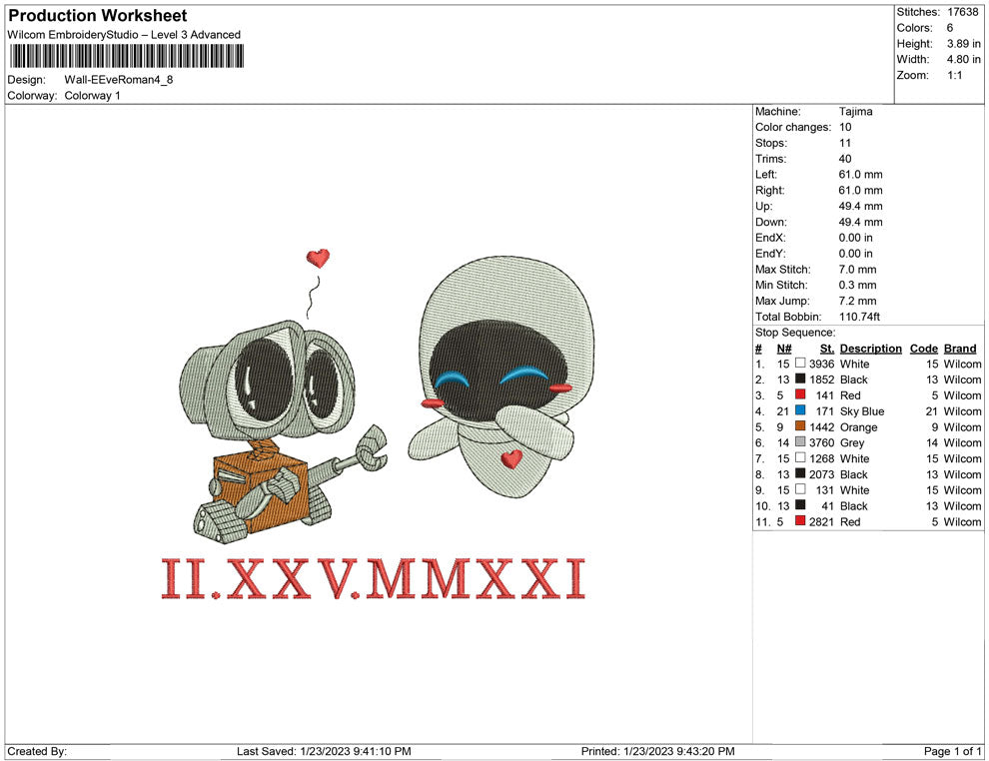Click the Colorway 1 value

92,95
